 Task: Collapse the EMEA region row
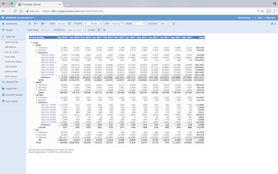click(x=34, y=83)
